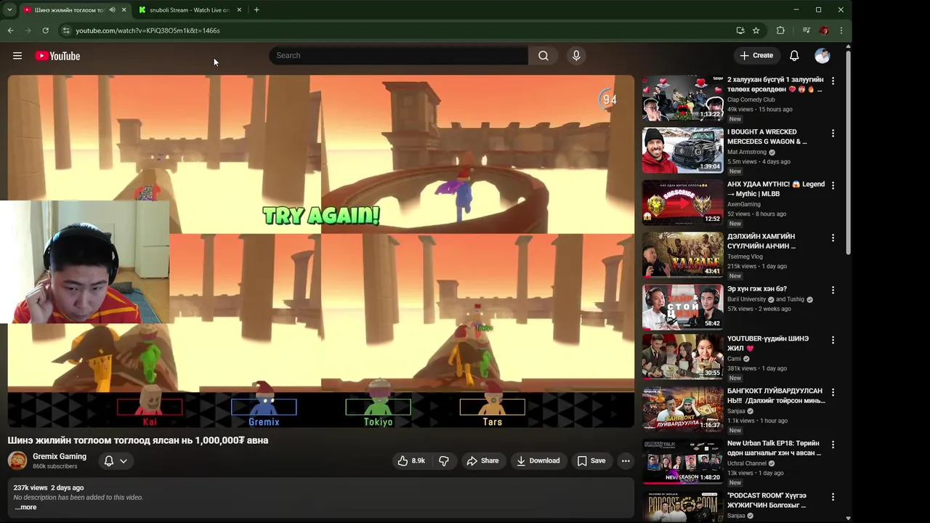Open the YouTube guide hamburger menu

17,56
